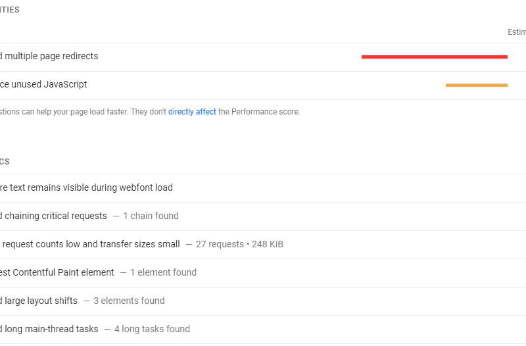Expand the long main-thread tasks audit

[50, 329]
